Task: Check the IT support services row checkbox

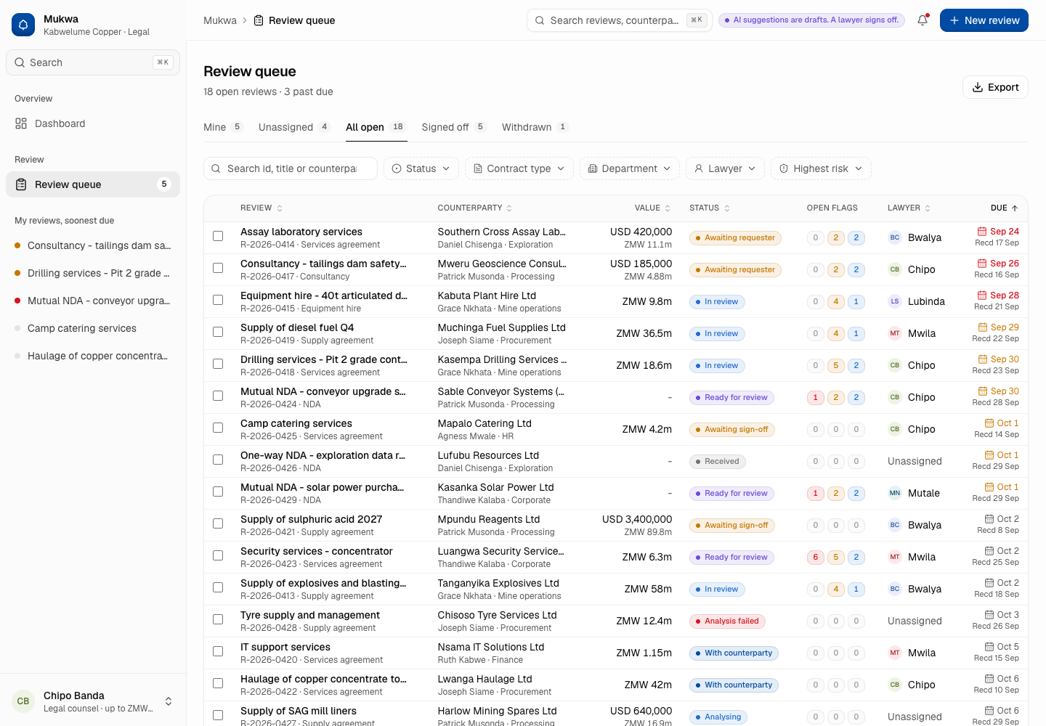Action: (218, 651)
